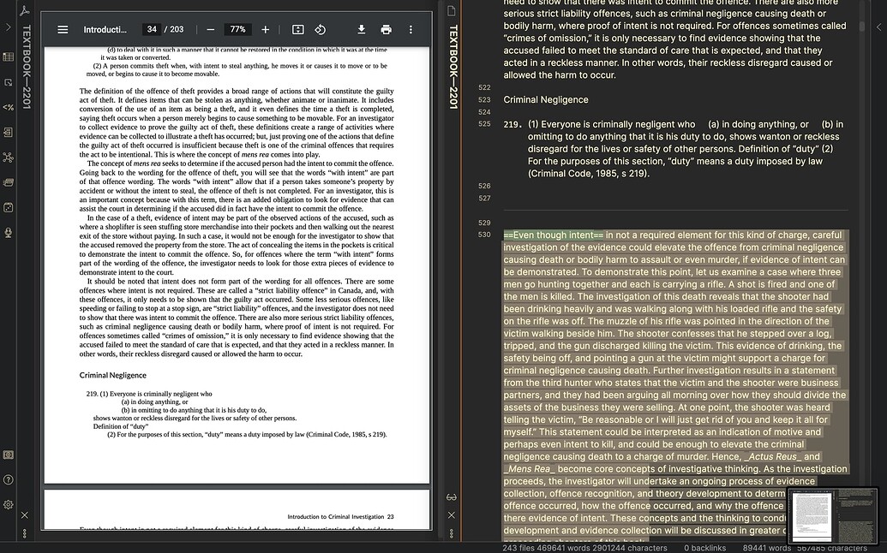Image resolution: width=887 pixels, height=553 pixels.
Task: Open the PDF more options menu
Action: tap(411, 28)
